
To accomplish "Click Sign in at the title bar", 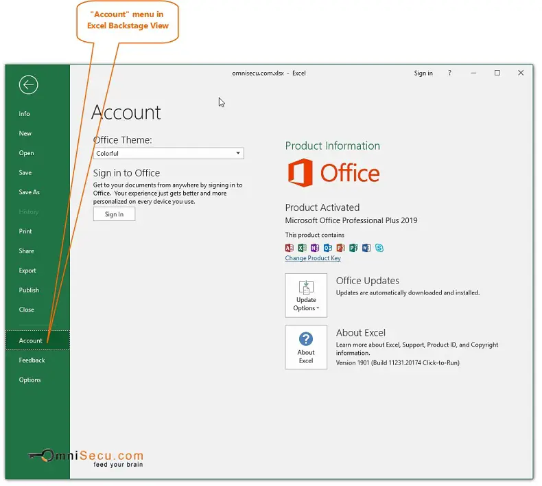I will pyautogui.click(x=423, y=73).
